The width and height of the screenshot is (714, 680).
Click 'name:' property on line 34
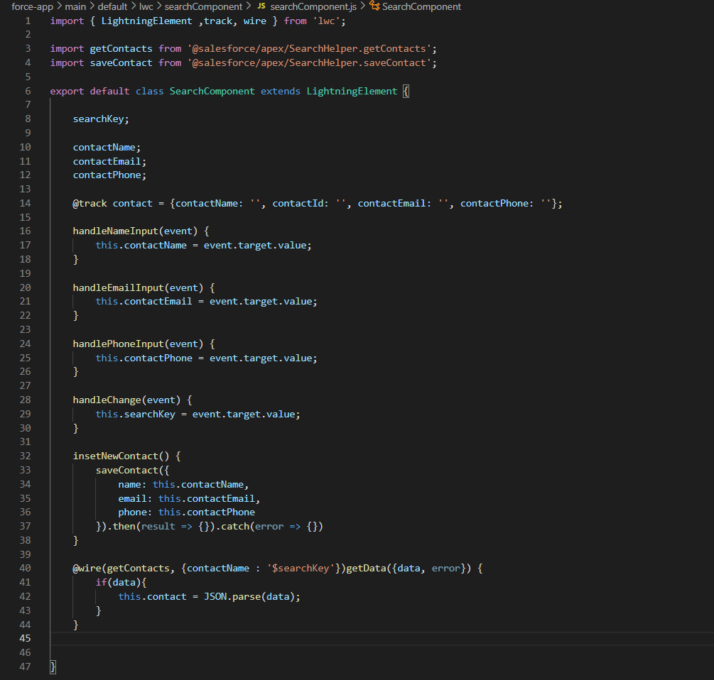pos(133,484)
